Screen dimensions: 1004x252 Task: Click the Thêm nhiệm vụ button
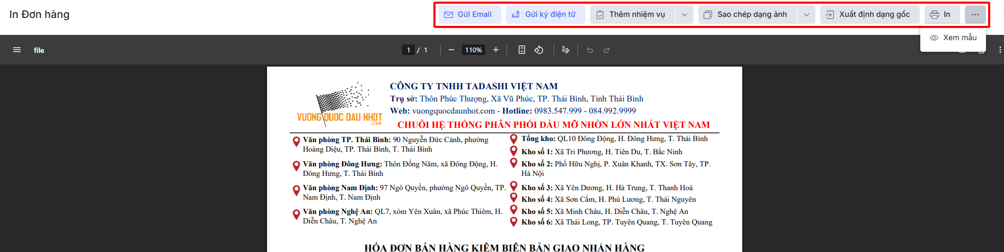coord(631,15)
